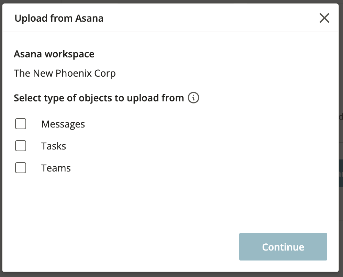The image size is (343, 277).
Task: Click the dialog header bar between title and X
Action: tap(210, 18)
